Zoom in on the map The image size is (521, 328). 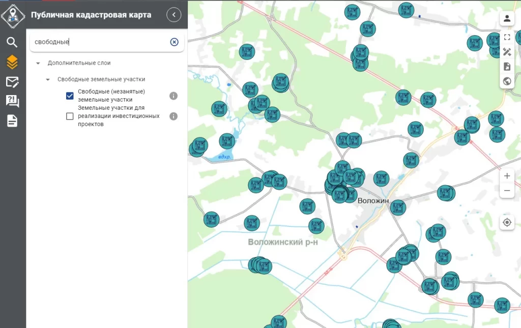(507, 176)
